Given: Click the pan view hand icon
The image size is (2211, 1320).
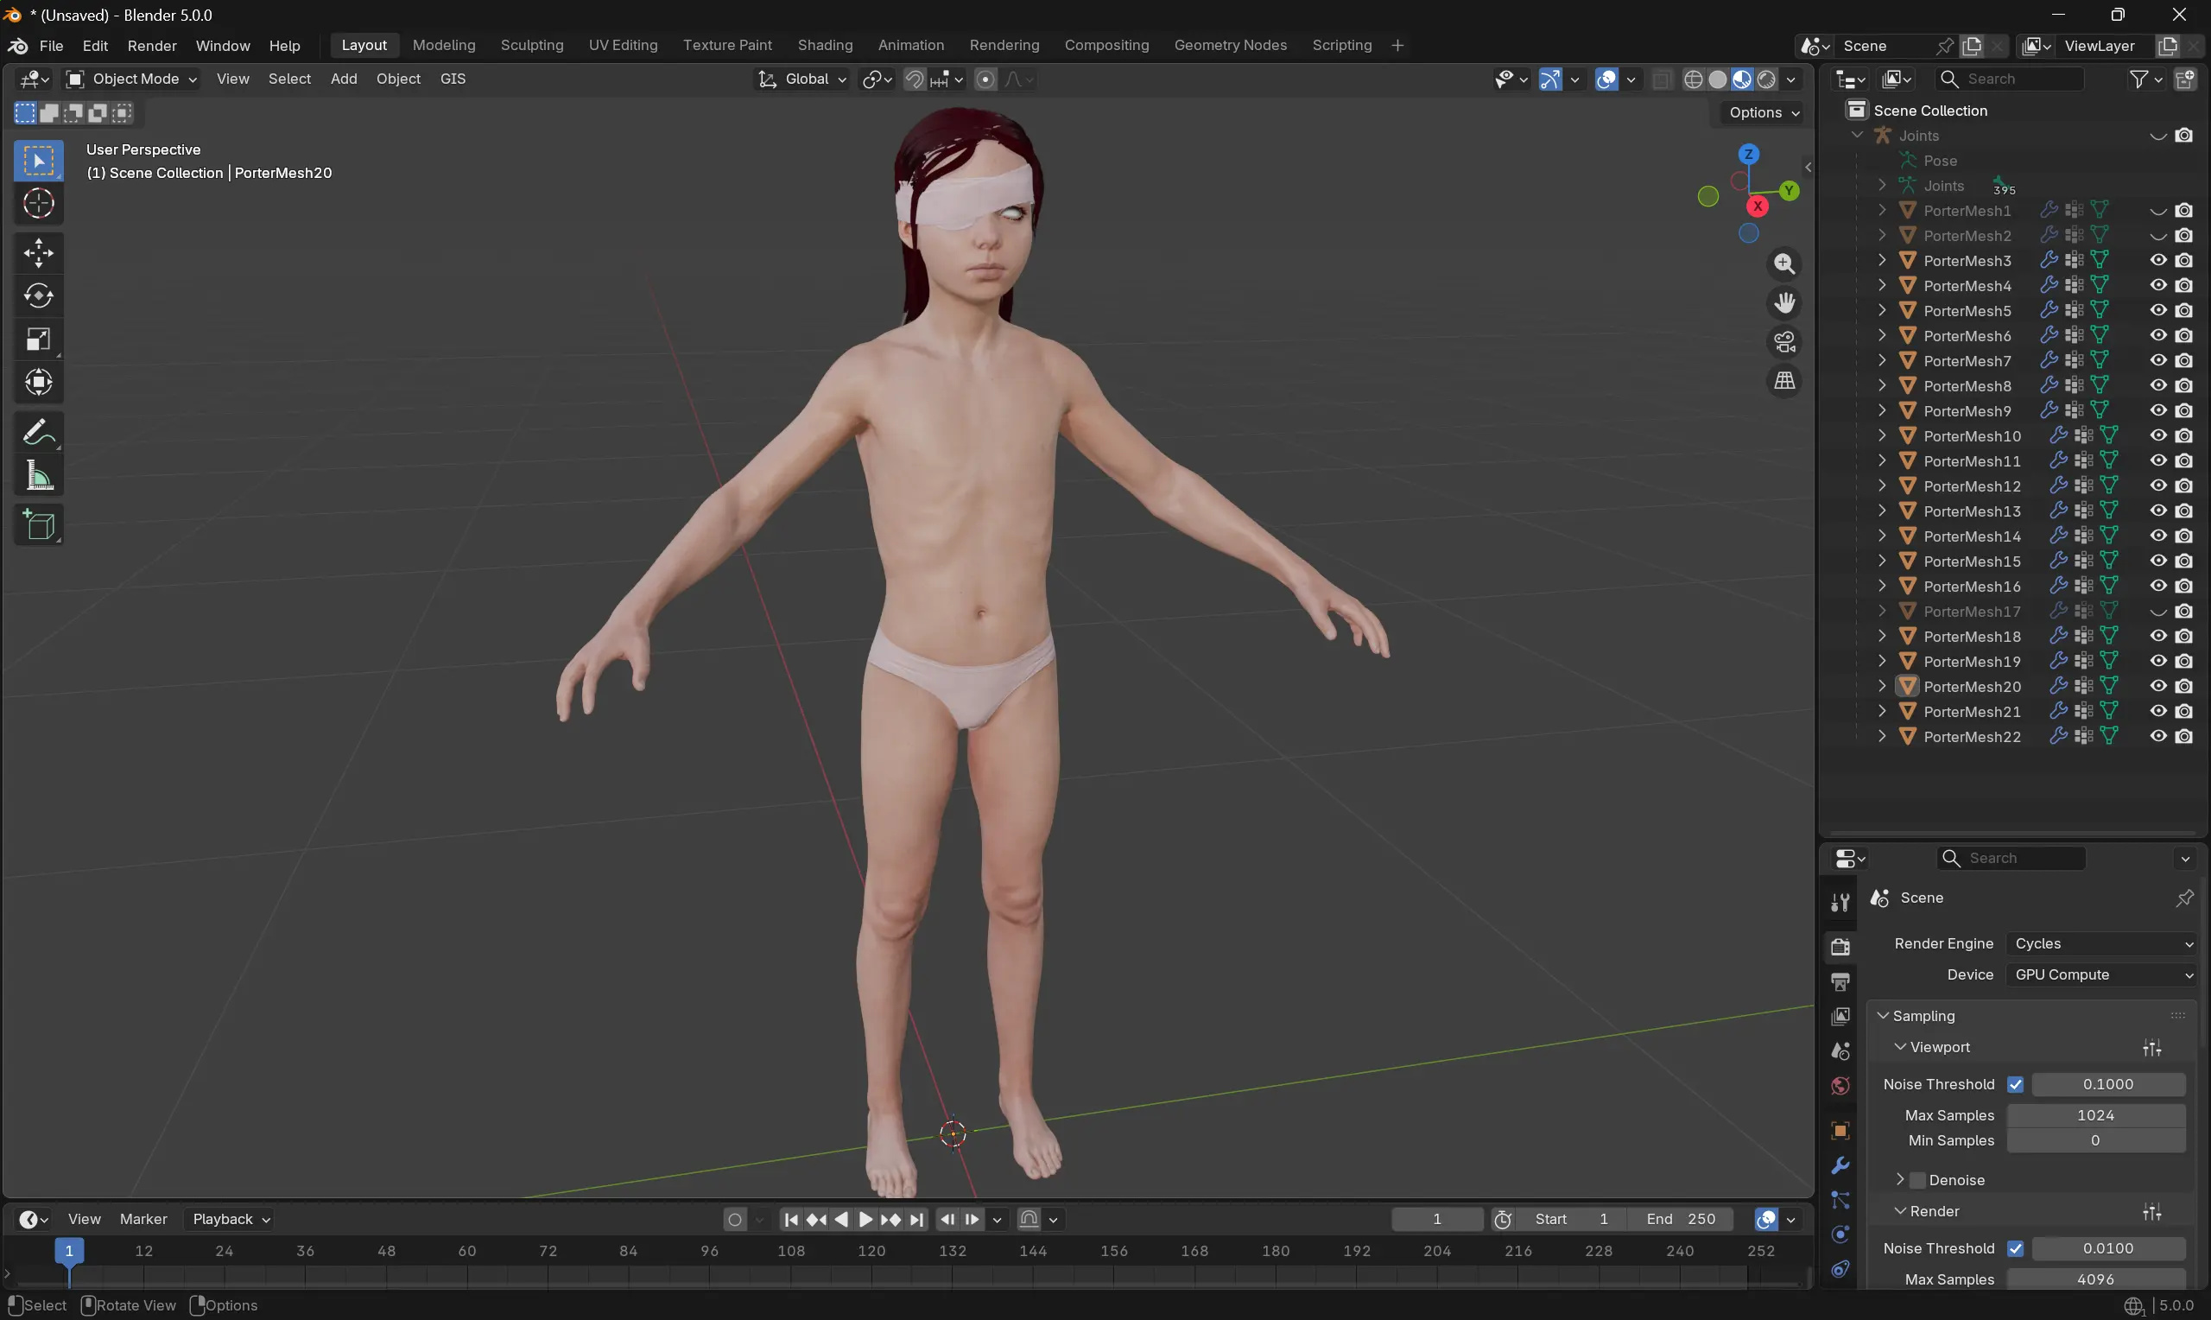Looking at the screenshot, I should [x=1784, y=302].
